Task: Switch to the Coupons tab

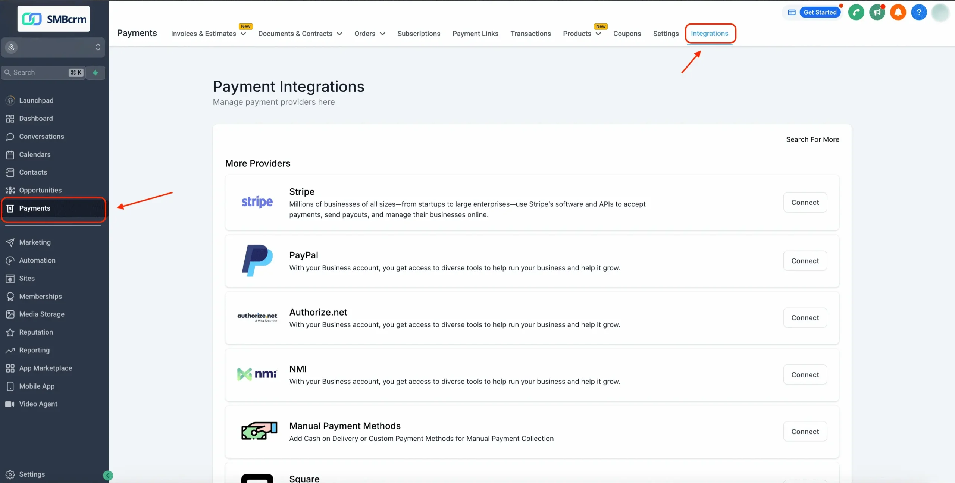Action: tap(627, 34)
